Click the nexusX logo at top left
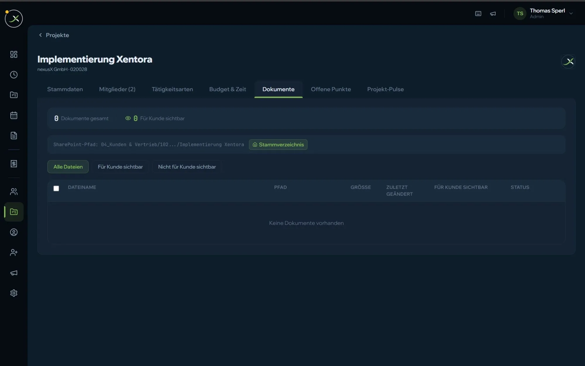Viewport: 585px width, 366px height. (14, 18)
